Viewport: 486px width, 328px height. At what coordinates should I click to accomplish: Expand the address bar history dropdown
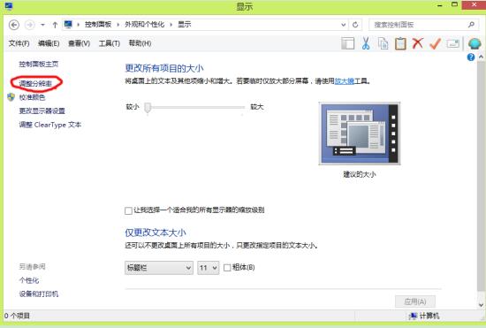pos(344,25)
